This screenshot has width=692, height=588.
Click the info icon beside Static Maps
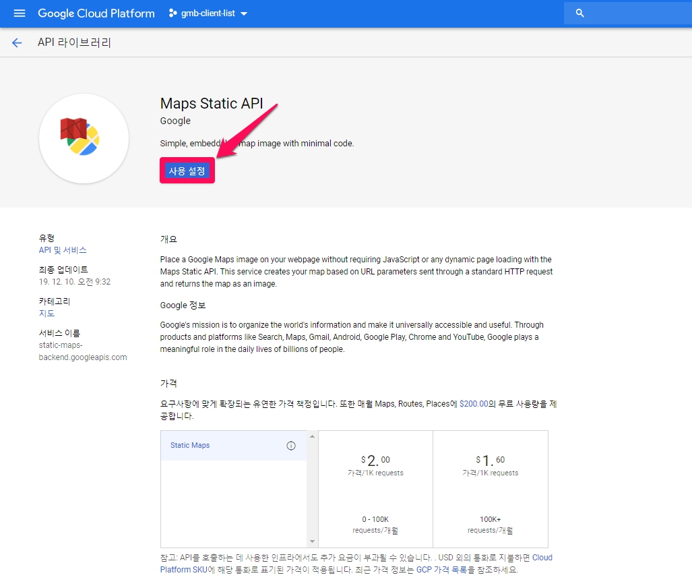pyautogui.click(x=291, y=446)
